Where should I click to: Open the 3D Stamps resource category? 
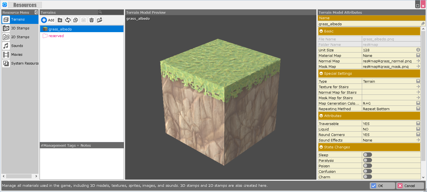(x=20, y=28)
